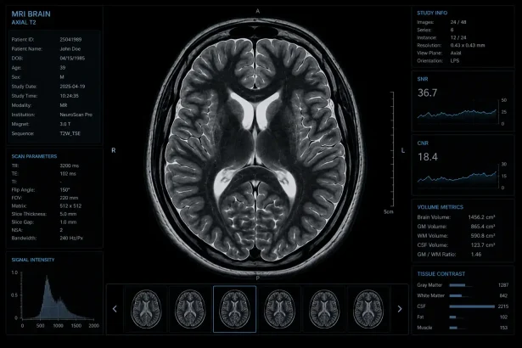Click the "TISSUE CONTRAST" heading
Viewport: 522px width, 348px height.
(441, 274)
